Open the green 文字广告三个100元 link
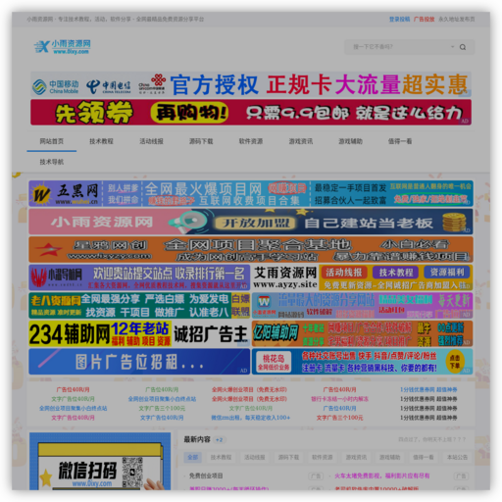Screen dimensions: 502x502 tap(162, 409)
